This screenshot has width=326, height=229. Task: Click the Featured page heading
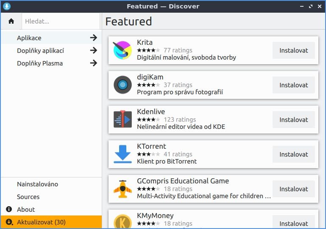129,22
